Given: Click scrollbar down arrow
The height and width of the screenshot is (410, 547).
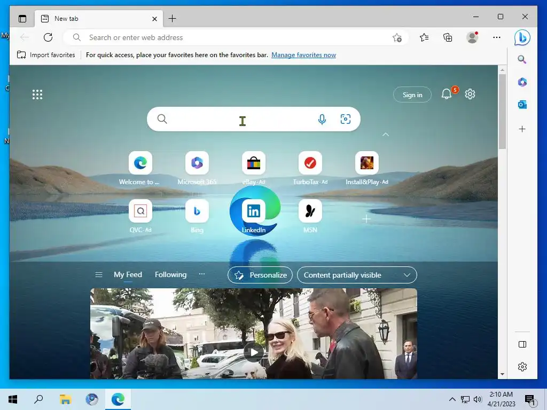Looking at the screenshot, I should [x=502, y=374].
